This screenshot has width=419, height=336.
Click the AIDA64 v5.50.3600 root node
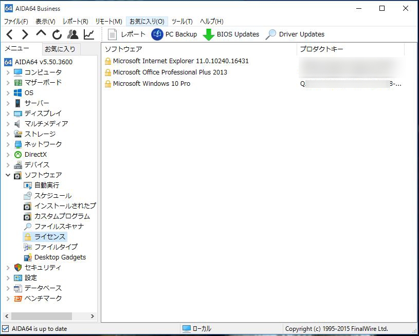click(x=38, y=62)
